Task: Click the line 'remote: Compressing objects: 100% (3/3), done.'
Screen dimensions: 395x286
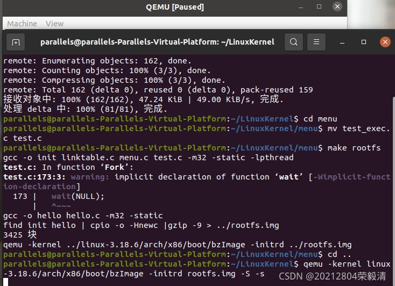Action: tap(114, 80)
